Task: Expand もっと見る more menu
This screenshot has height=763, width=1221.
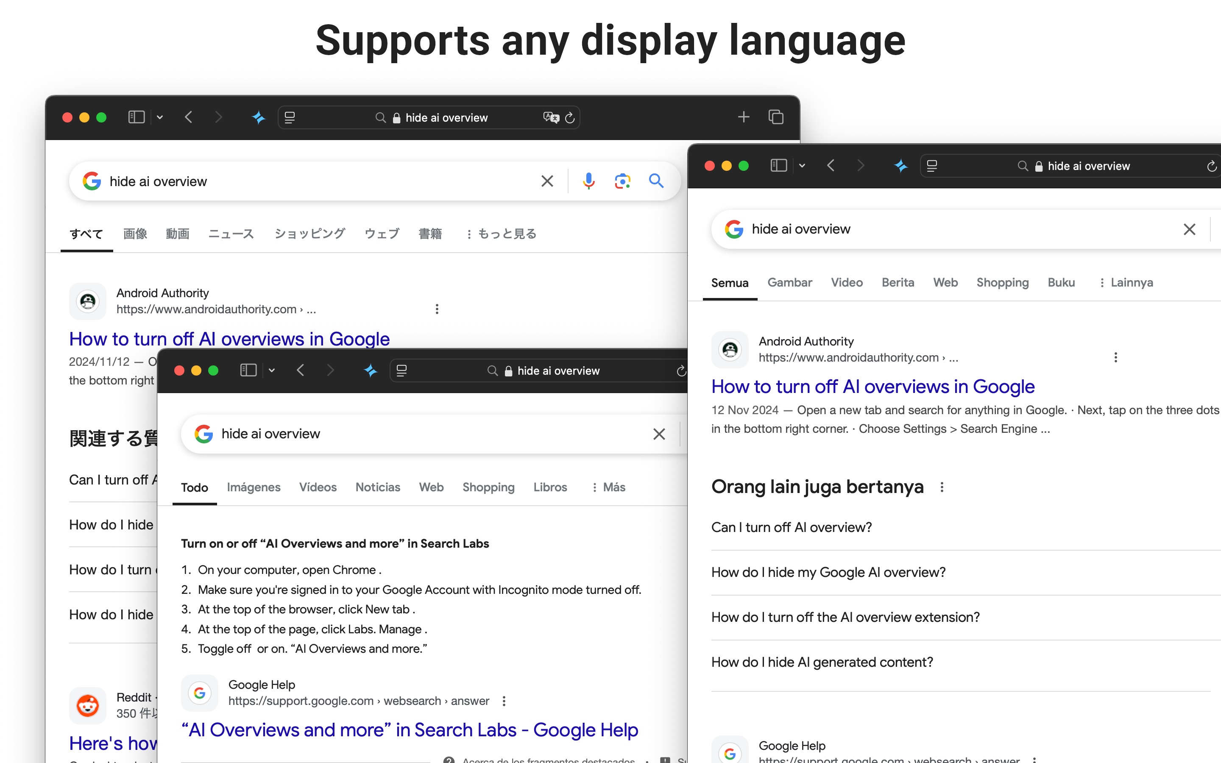Action: tap(501, 234)
